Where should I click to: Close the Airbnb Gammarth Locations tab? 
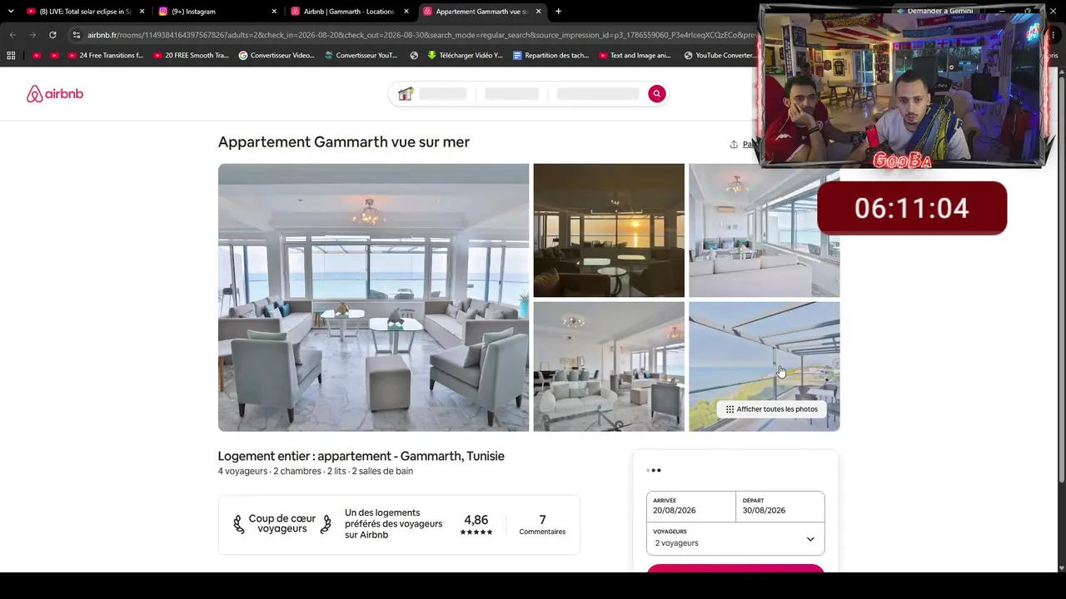click(x=406, y=12)
